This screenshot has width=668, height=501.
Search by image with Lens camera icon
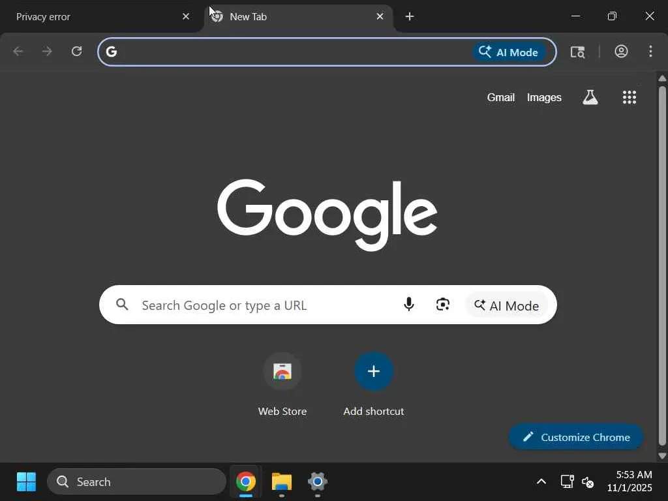pyautogui.click(x=443, y=305)
